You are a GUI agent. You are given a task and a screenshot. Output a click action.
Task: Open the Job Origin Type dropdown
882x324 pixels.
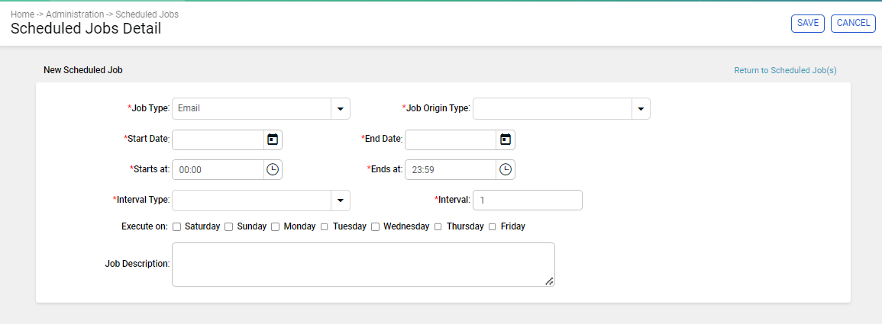pyautogui.click(x=641, y=109)
